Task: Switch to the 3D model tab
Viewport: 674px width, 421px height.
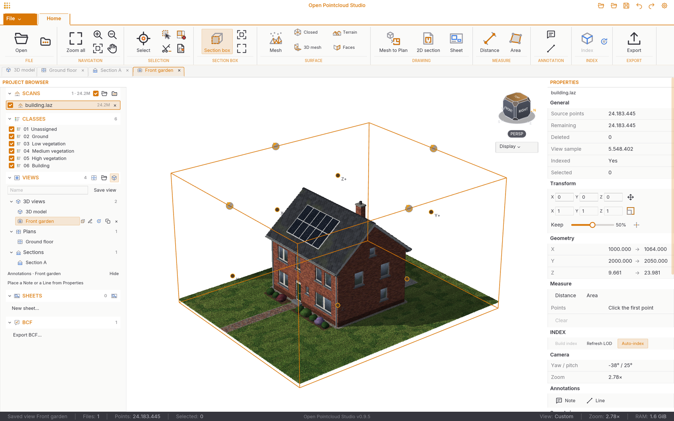Action: 20,70
